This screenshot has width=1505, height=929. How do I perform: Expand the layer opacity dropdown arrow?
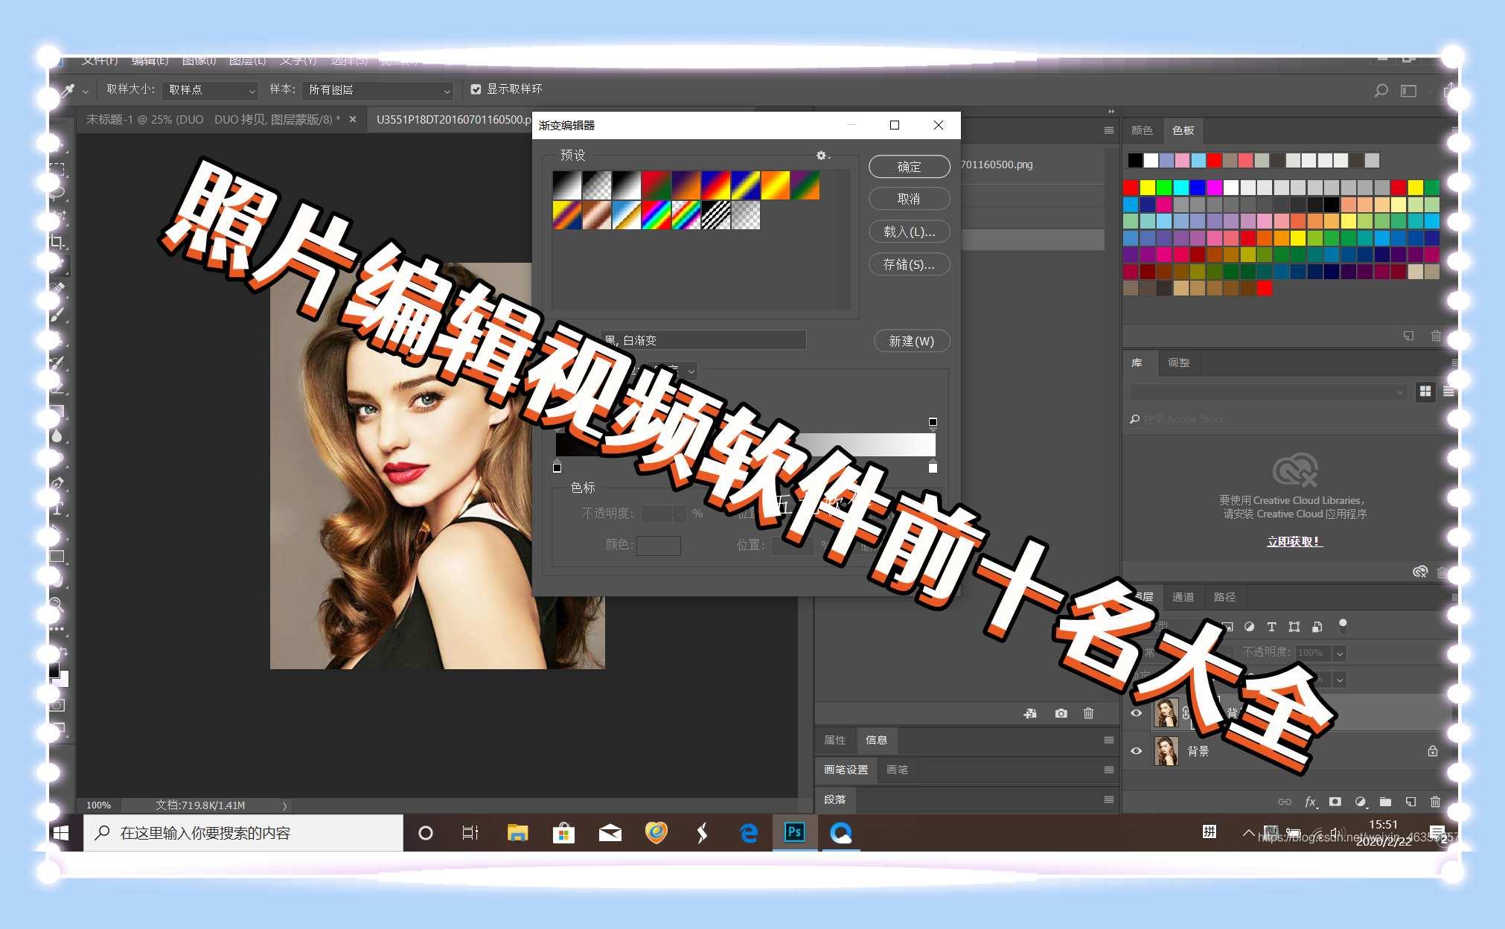pos(1340,653)
